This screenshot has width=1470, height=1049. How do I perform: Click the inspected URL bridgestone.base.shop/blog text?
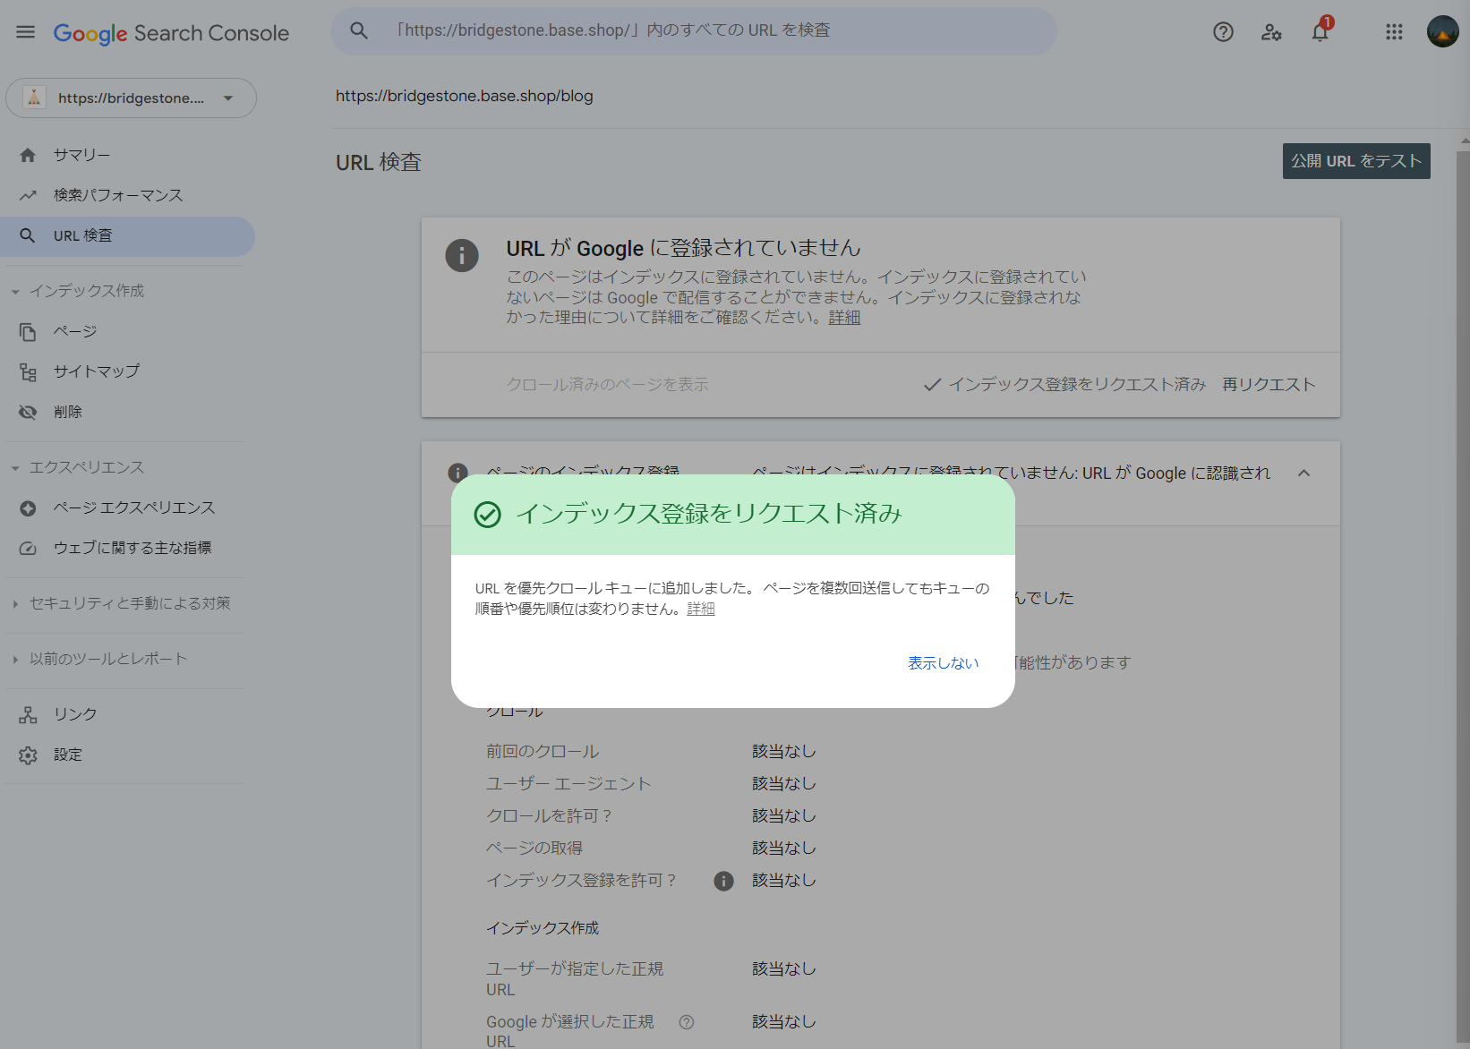(x=464, y=96)
